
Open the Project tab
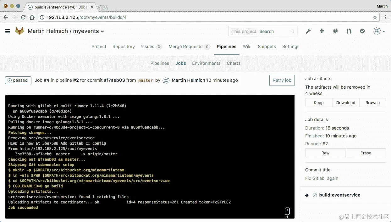(x=99, y=47)
